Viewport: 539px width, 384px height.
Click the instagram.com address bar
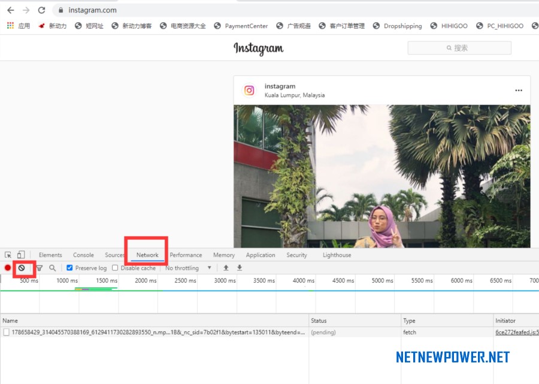[x=296, y=10]
